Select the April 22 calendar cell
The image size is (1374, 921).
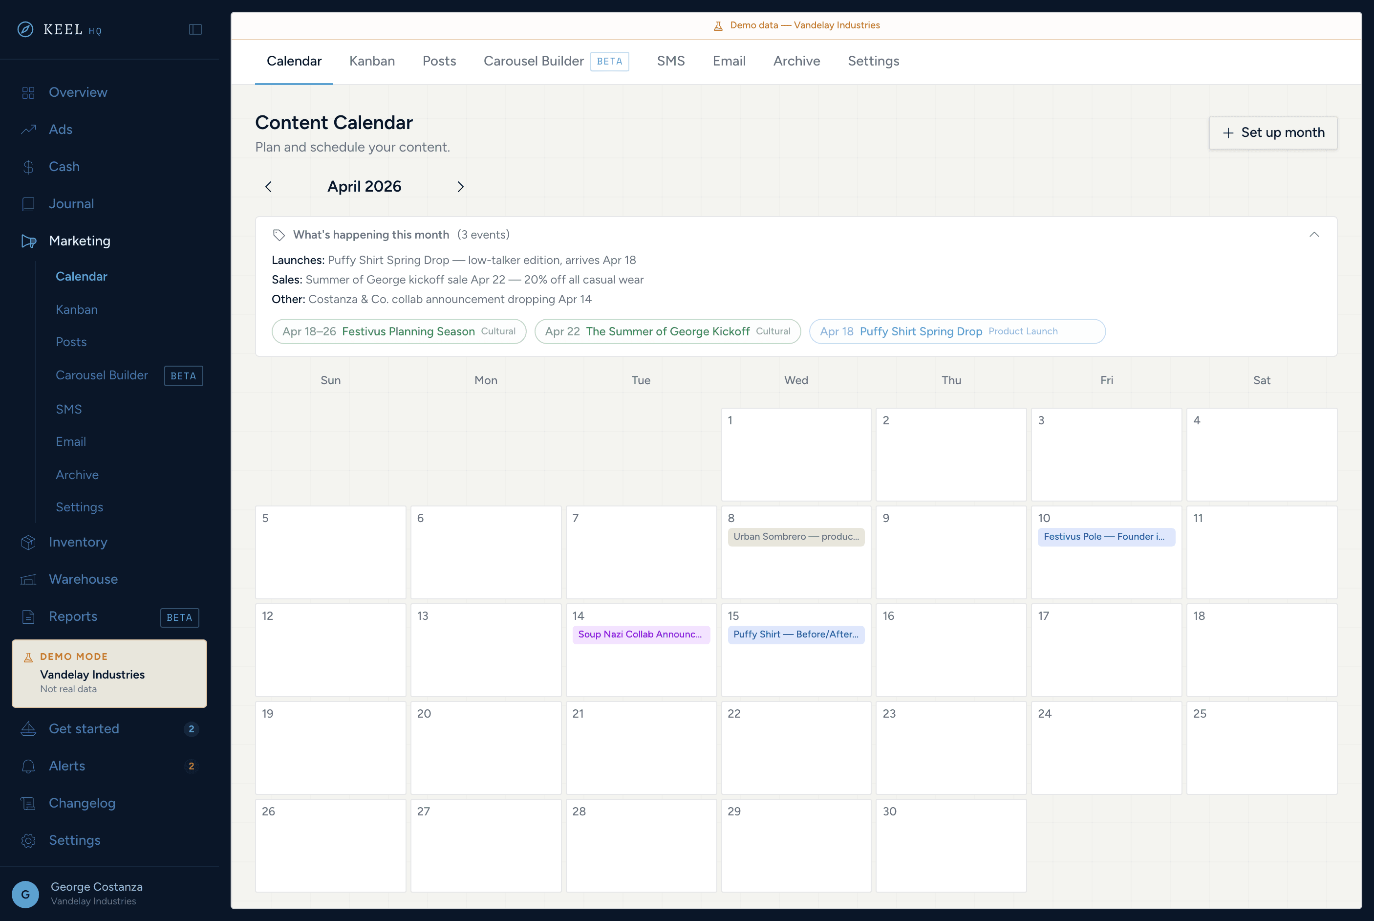coord(796,747)
